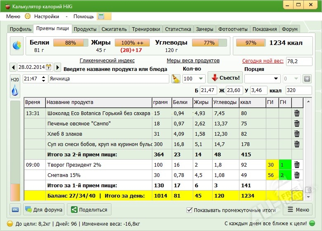This screenshot has height=231, width=322.
Task: Open the calendar picker next to the date
Action: [49, 67]
